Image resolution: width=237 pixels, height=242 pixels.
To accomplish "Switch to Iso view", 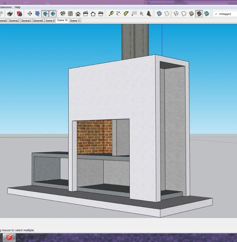I will point(63,14).
